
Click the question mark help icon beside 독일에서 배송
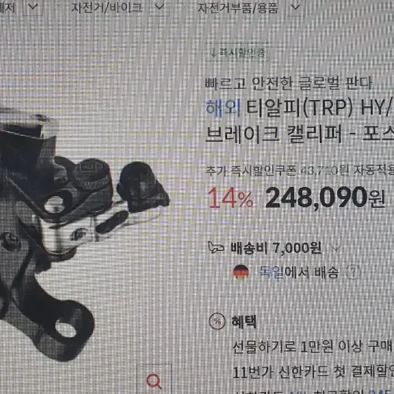(353, 272)
